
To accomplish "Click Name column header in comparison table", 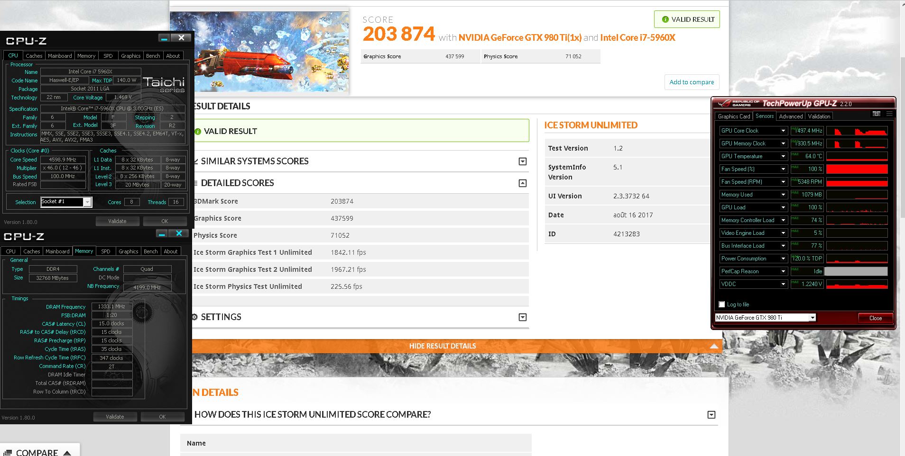I will 196,443.
